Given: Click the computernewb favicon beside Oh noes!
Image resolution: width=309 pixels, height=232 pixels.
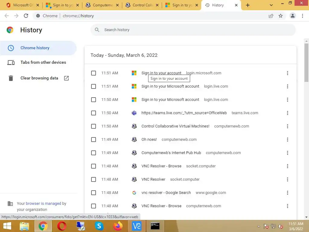Looking at the screenshot, I should click(134, 140).
